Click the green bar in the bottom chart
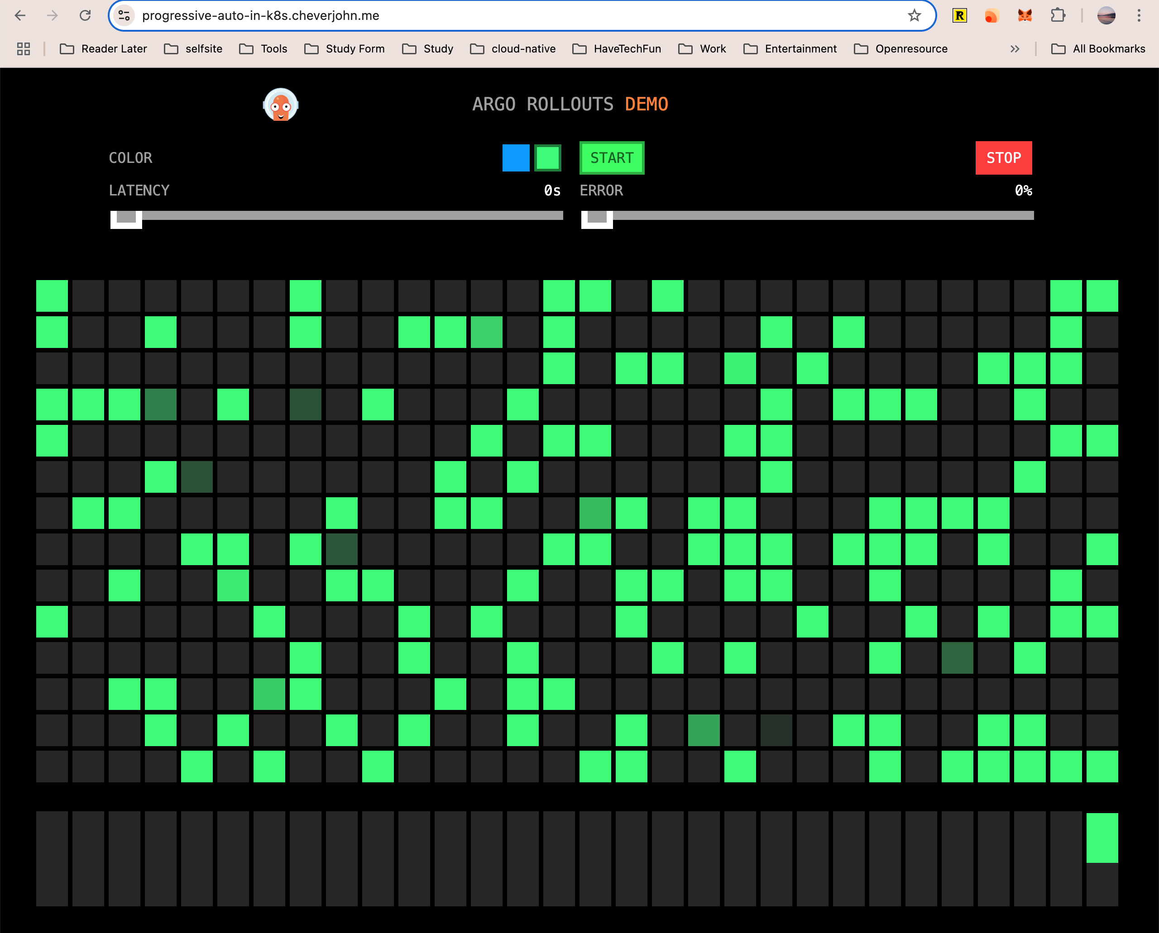1159x933 pixels. pos(1102,838)
